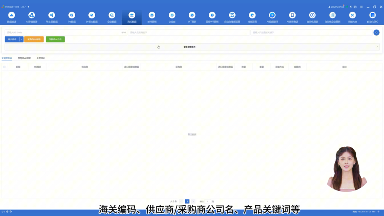The image size is (384, 216).
Task: Open the 同步选中 dropdown arrow
Action: coord(21,39)
